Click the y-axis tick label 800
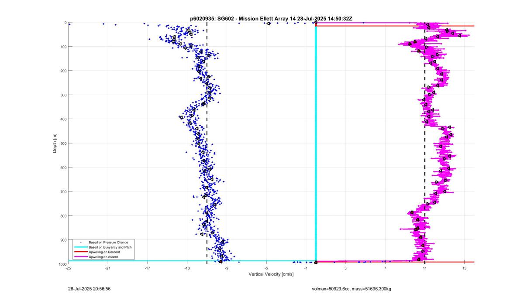Screen dimensions: 524x297 (63, 216)
